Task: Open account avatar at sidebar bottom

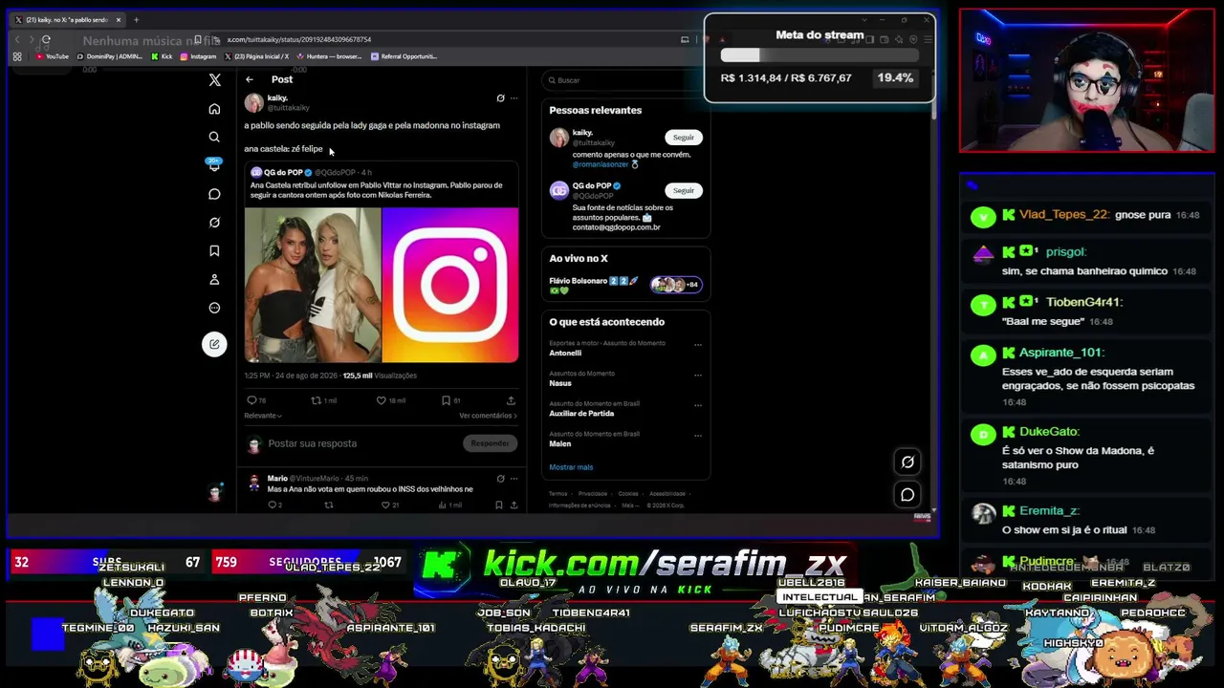Action: pyautogui.click(x=214, y=493)
